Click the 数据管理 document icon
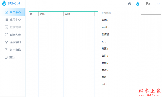The image size is (162, 97). point(6,27)
